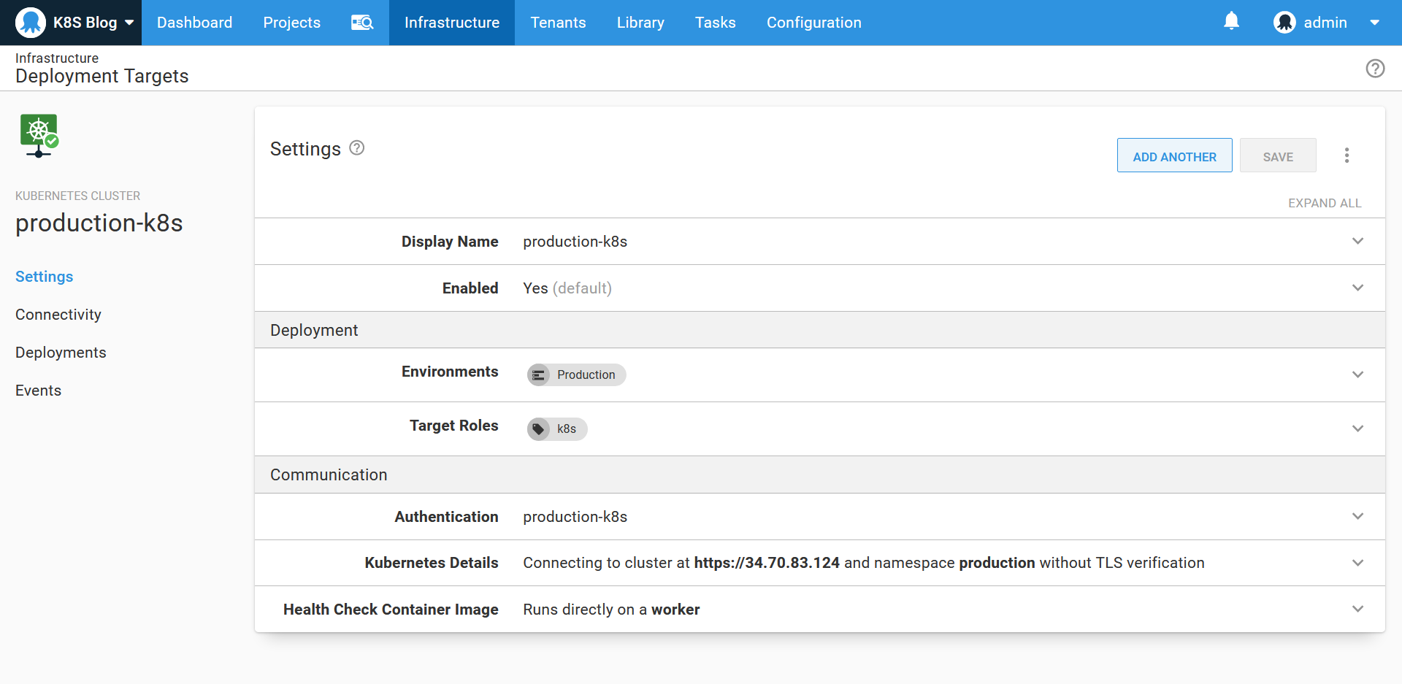The image size is (1402, 684).
Task: Click the Octopus logo in top-left
Action: pos(31,23)
